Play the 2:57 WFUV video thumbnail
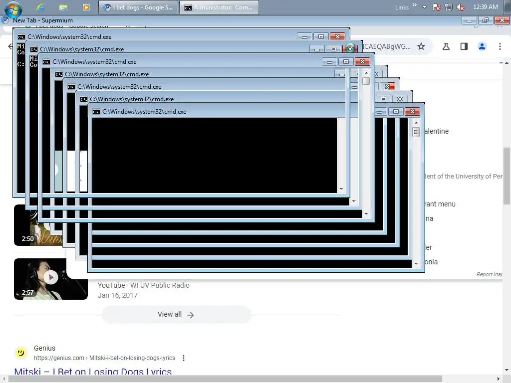511x383 pixels. tap(51, 279)
